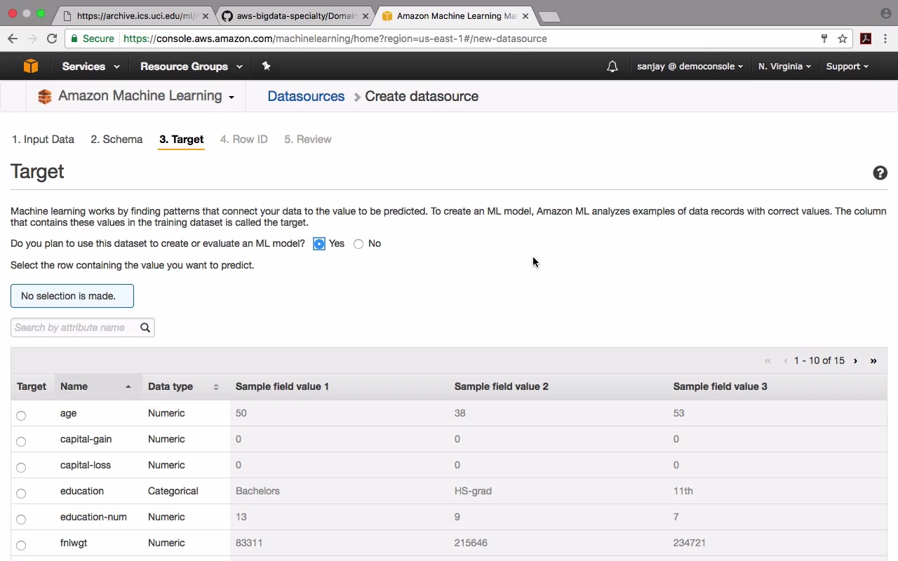This screenshot has width=898, height=561.
Task: Click the Chrome profile icon
Action: point(885,13)
